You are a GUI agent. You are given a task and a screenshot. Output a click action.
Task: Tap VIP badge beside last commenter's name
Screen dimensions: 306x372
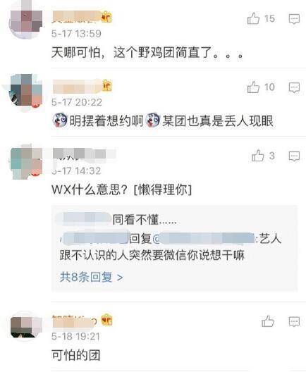click(106, 319)
